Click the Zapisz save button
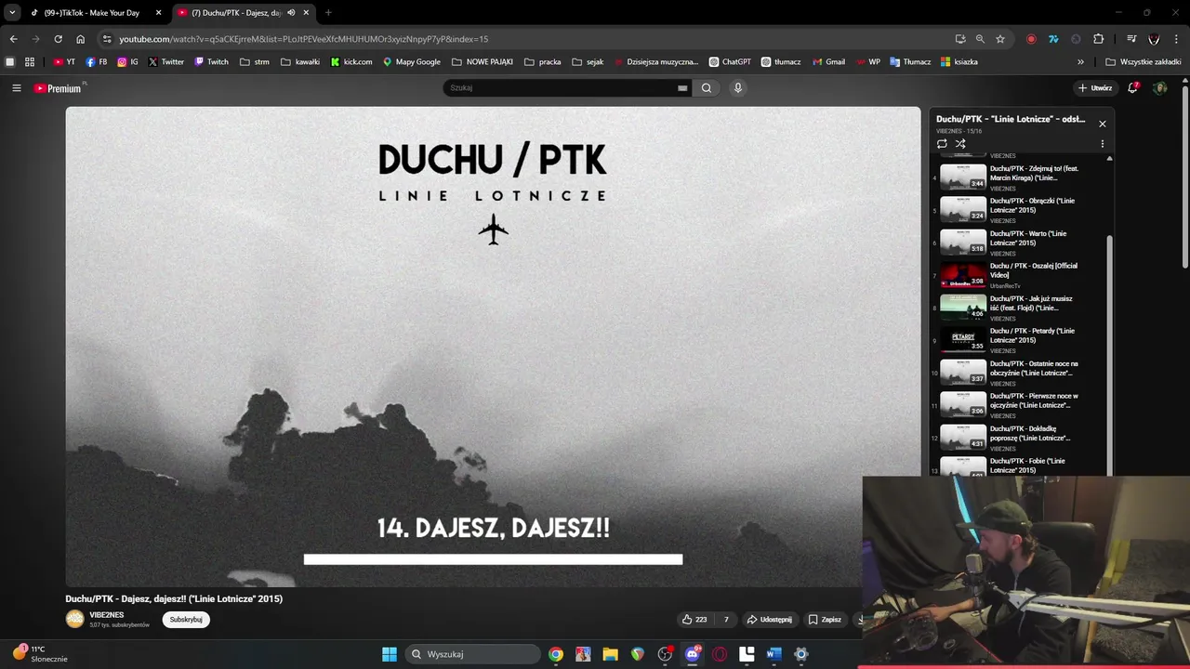 click(825, 620)
